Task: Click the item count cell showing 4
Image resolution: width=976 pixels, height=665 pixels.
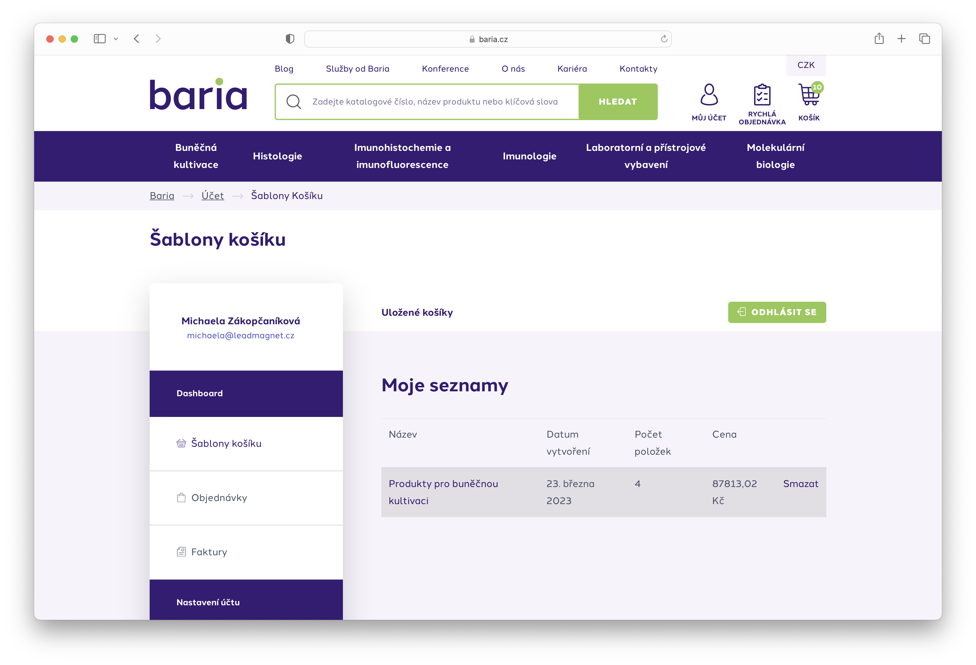Action: point(637,484)
